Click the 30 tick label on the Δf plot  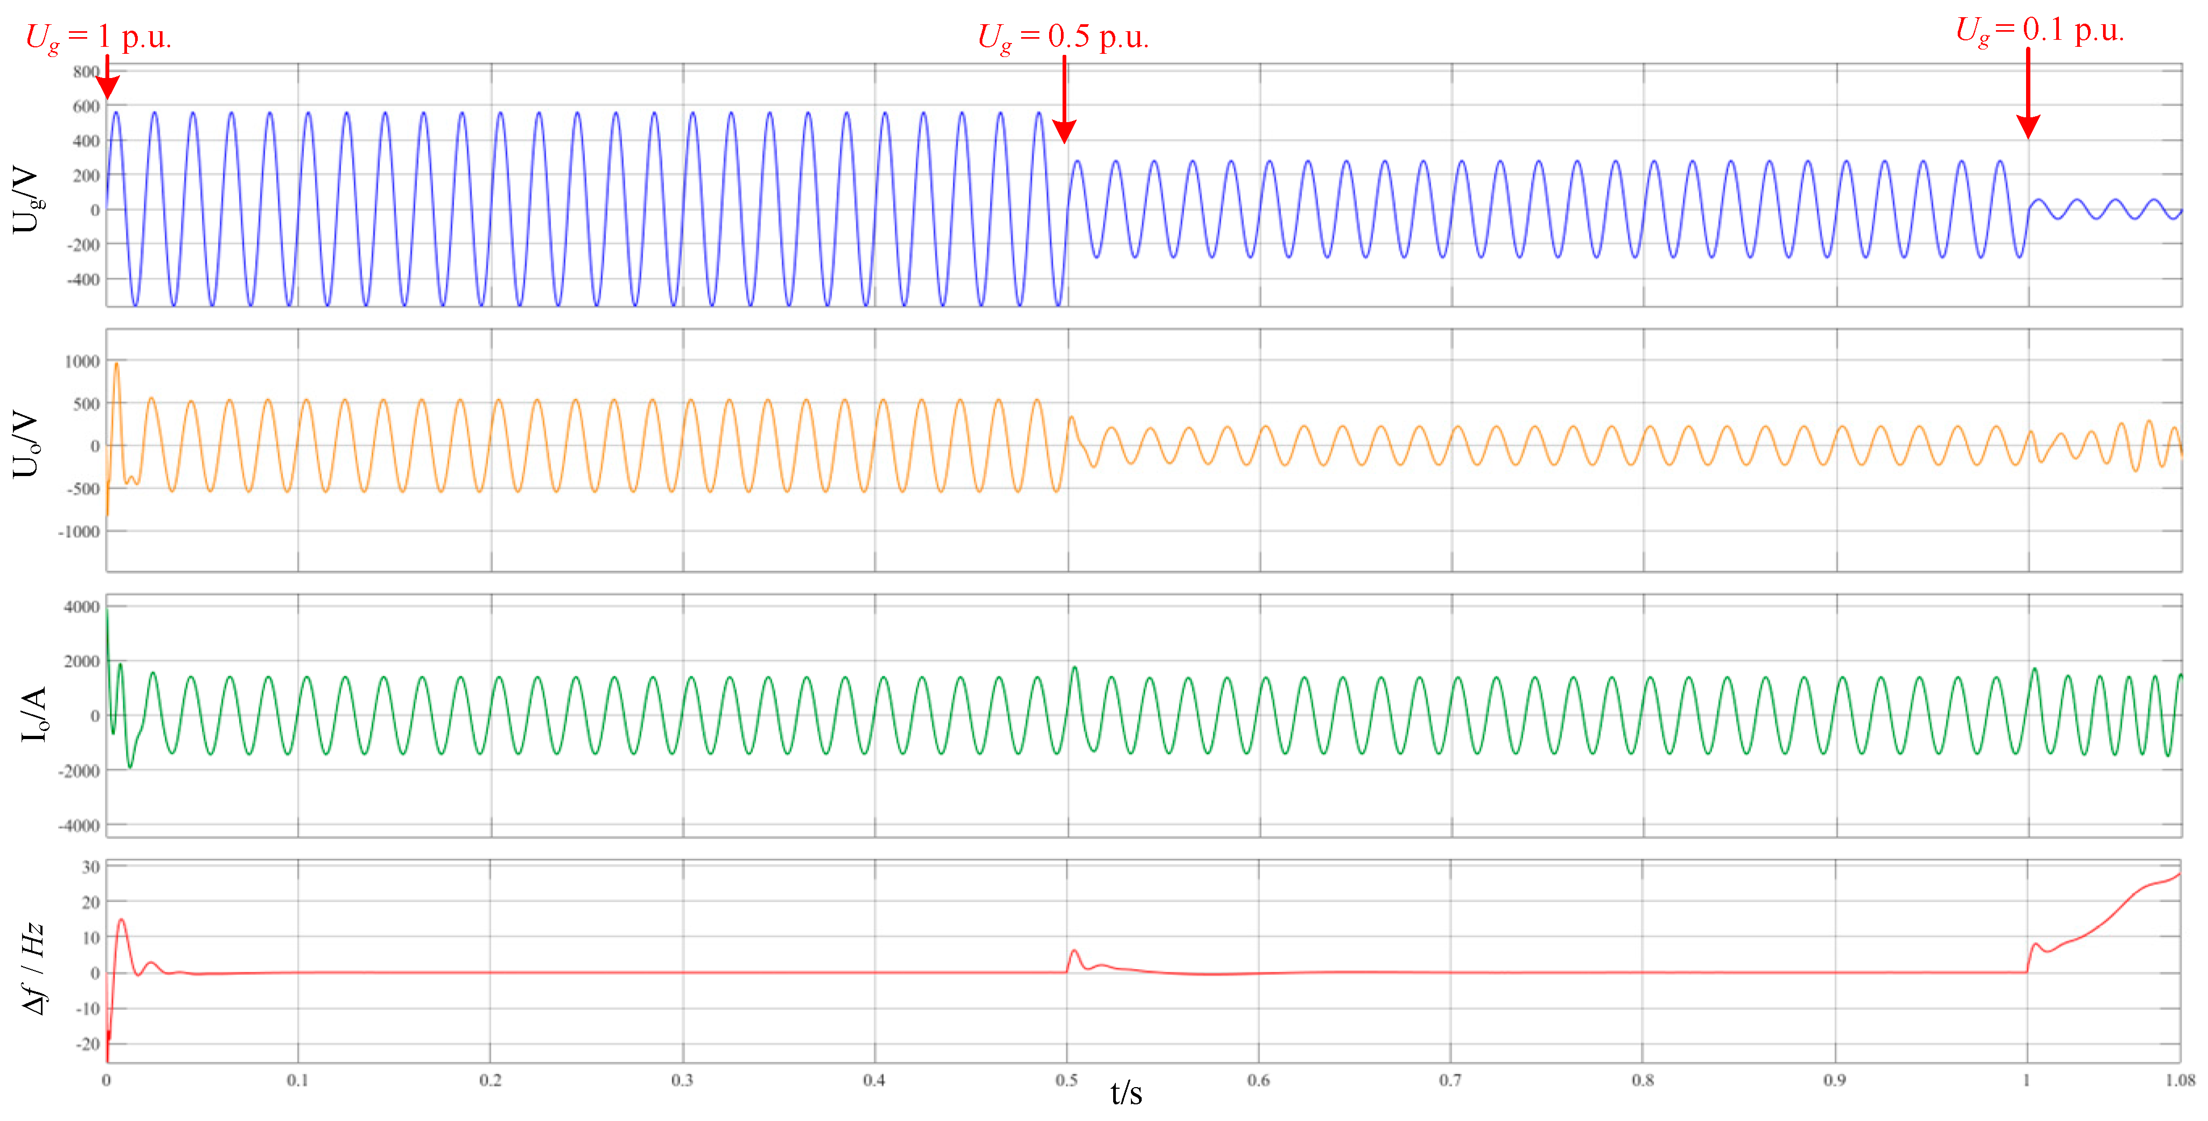91,868
